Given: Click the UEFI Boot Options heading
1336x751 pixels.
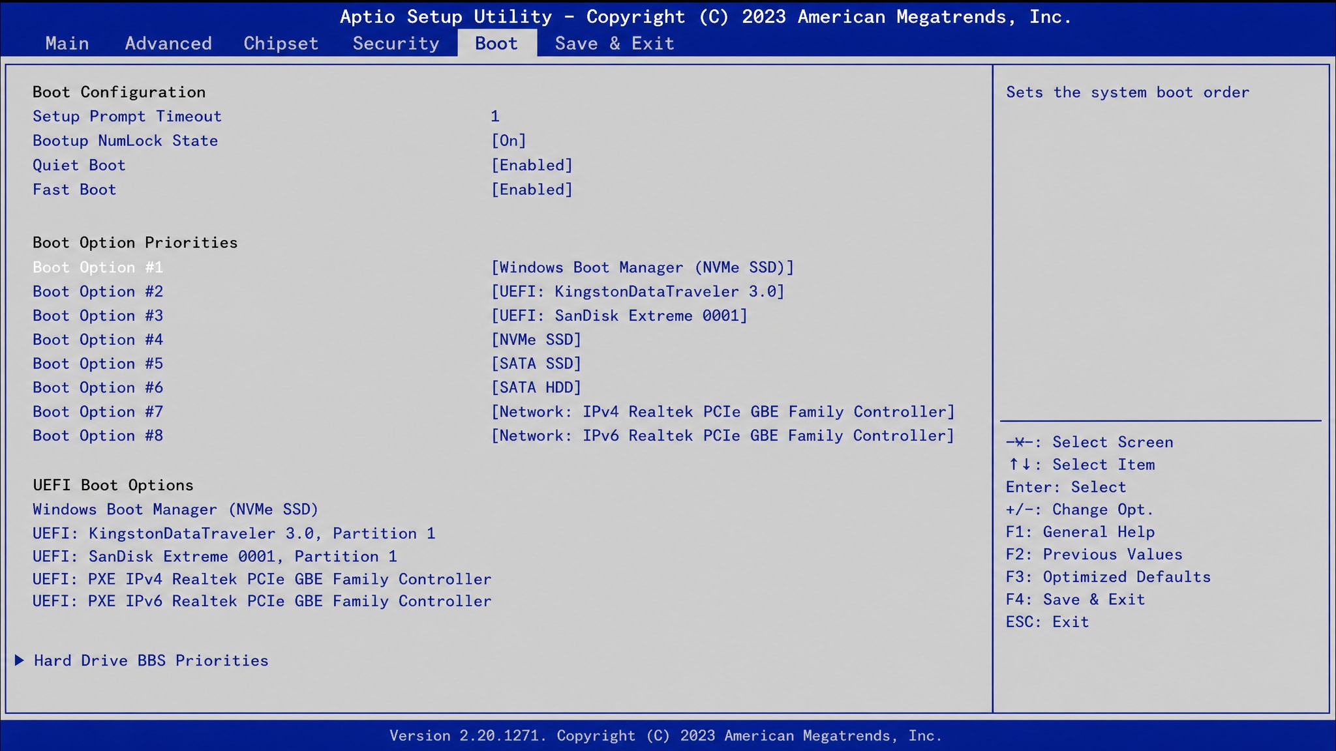Looking at the screenshot, I should tap(113, 485).
